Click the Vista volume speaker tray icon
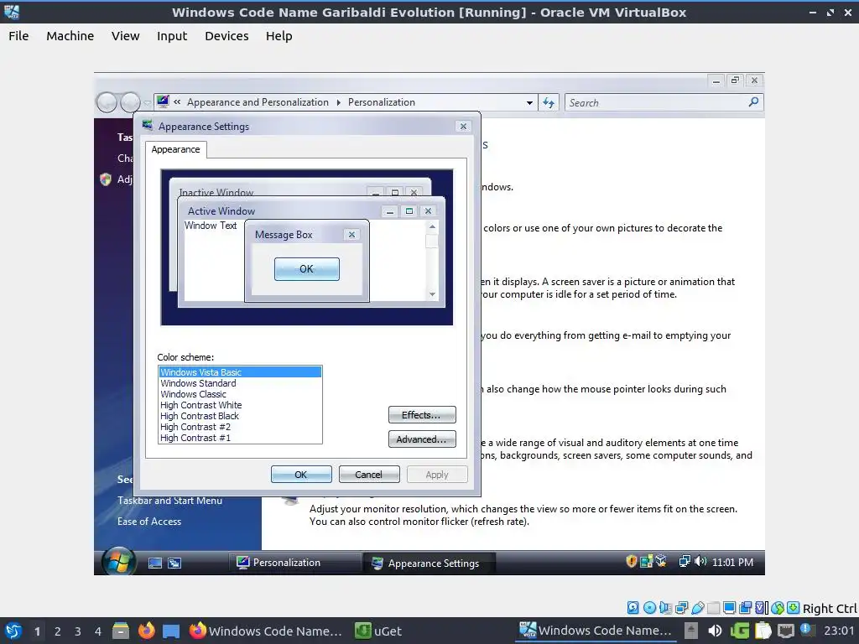The height and width of the screenshot is (644, 859). pos(700,561)
